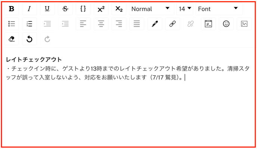This screenshot has width=257, height=149.
Task: Open the Font family dropdown
Action: tap(219, 9)
